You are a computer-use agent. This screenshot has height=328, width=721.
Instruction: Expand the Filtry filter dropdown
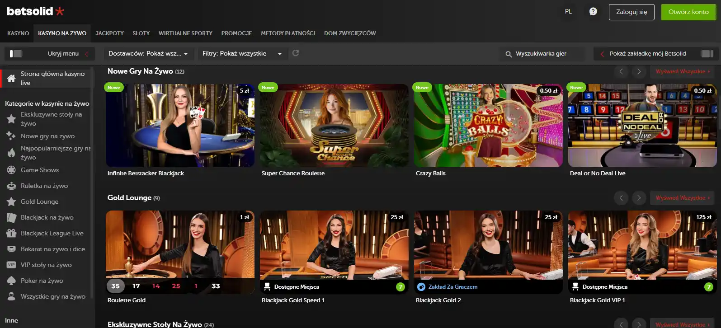(x=242, y=54)
